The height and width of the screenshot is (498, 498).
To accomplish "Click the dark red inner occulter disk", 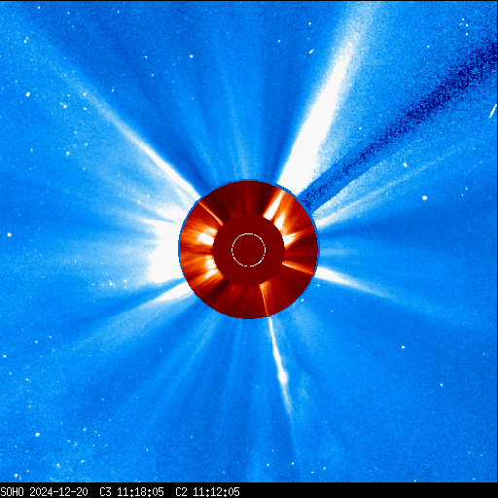I will 249,250.
